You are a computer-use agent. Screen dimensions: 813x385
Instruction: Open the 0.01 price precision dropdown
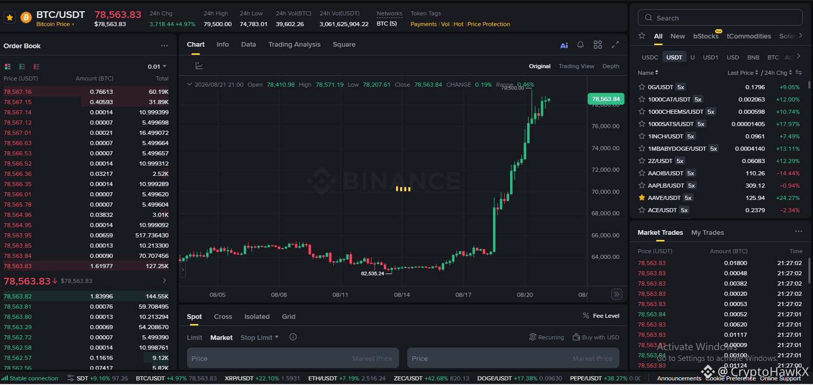click(x=157, y=67)
